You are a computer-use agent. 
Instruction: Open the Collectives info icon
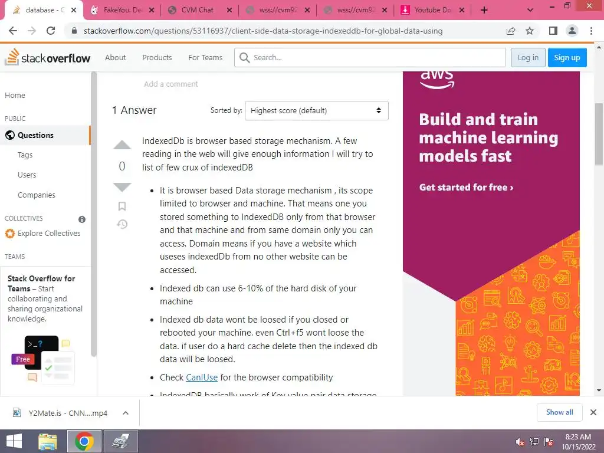point(82,219)
